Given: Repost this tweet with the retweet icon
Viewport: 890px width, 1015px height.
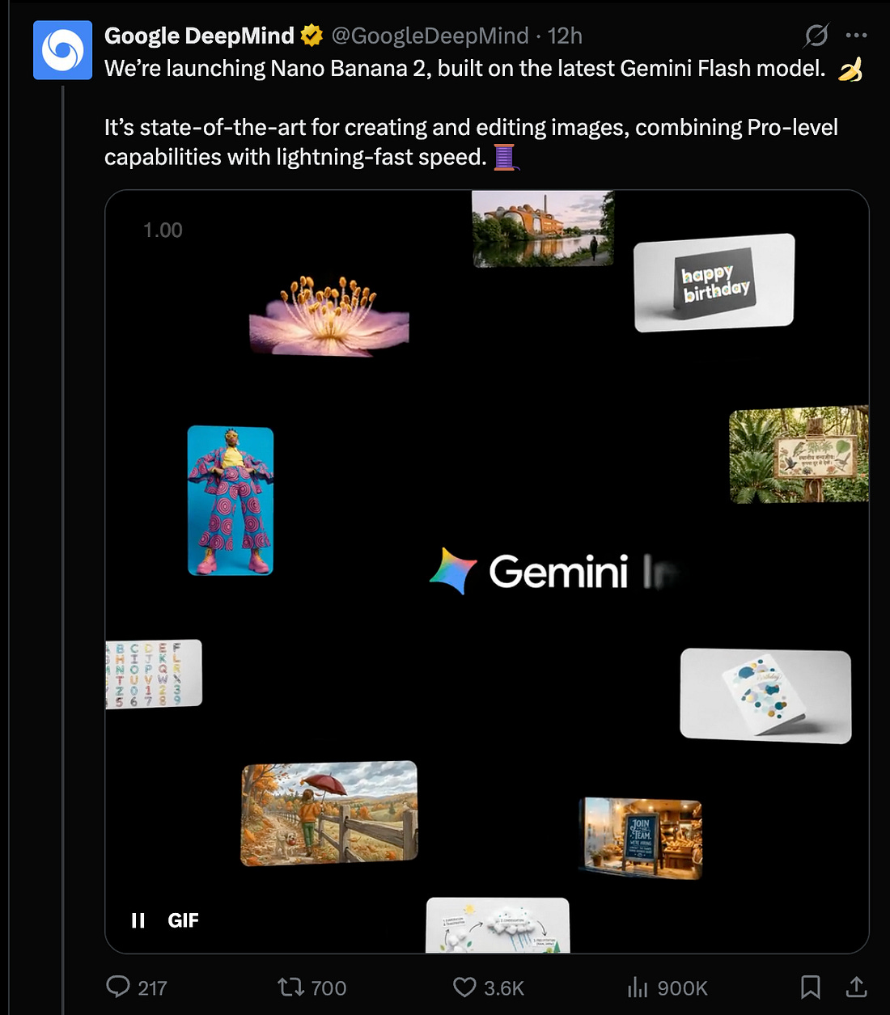Looking at the screenshot, I should click(290, 987).
